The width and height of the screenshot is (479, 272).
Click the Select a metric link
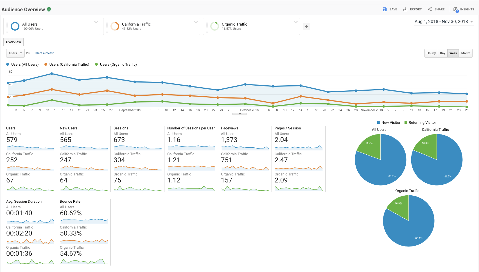[x=44, y=53]
